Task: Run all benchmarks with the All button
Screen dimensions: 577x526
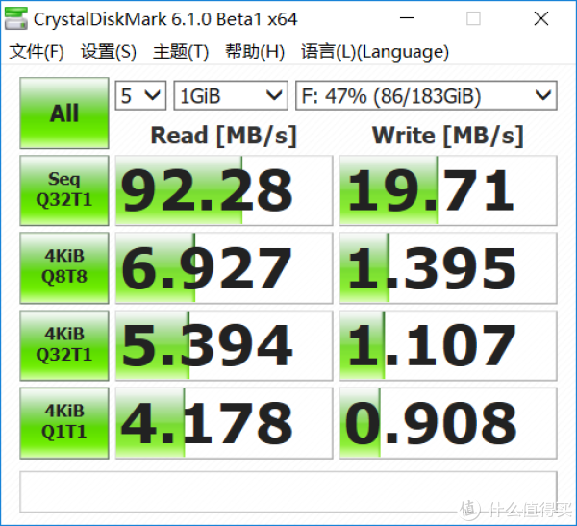Action: coord(64,113)
